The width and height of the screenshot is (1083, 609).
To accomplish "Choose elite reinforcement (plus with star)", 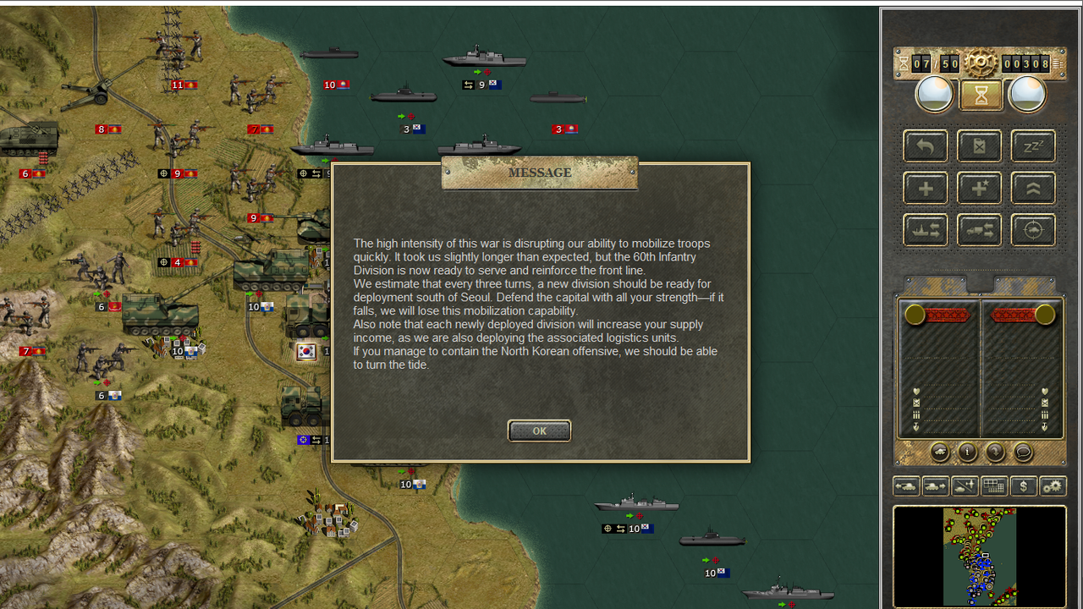I will pos(979,189).
